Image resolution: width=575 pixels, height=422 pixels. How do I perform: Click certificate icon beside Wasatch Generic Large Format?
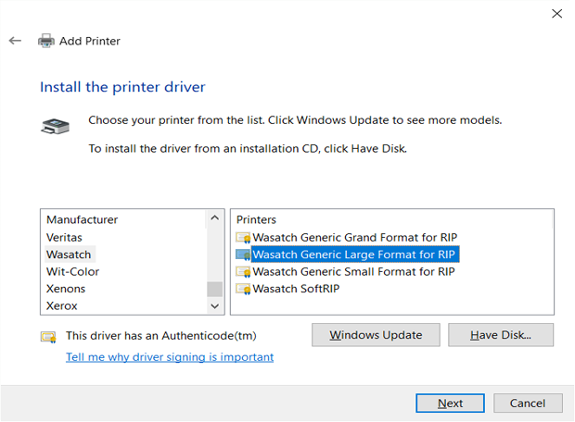[x=243, y=254]
